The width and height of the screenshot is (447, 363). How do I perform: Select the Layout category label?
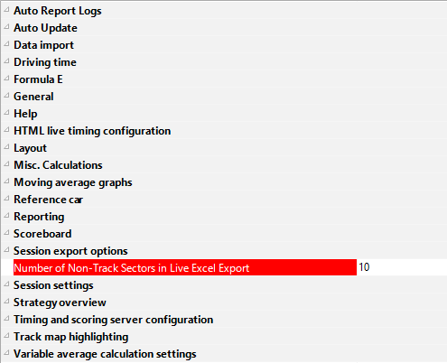(31, 148)
